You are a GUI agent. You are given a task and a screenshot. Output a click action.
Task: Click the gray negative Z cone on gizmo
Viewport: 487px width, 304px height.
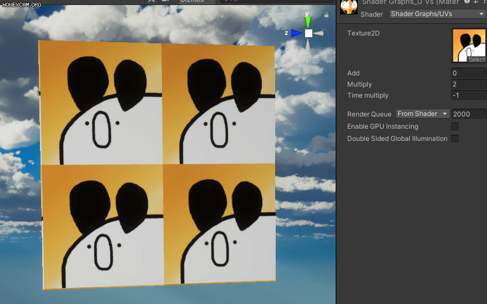click(318, 33)
